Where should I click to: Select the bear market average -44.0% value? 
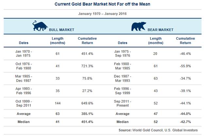[x=185, y=114]
